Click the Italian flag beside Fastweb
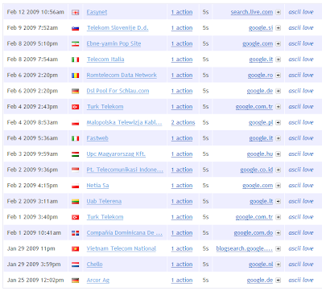 click(x=76, y=138)
